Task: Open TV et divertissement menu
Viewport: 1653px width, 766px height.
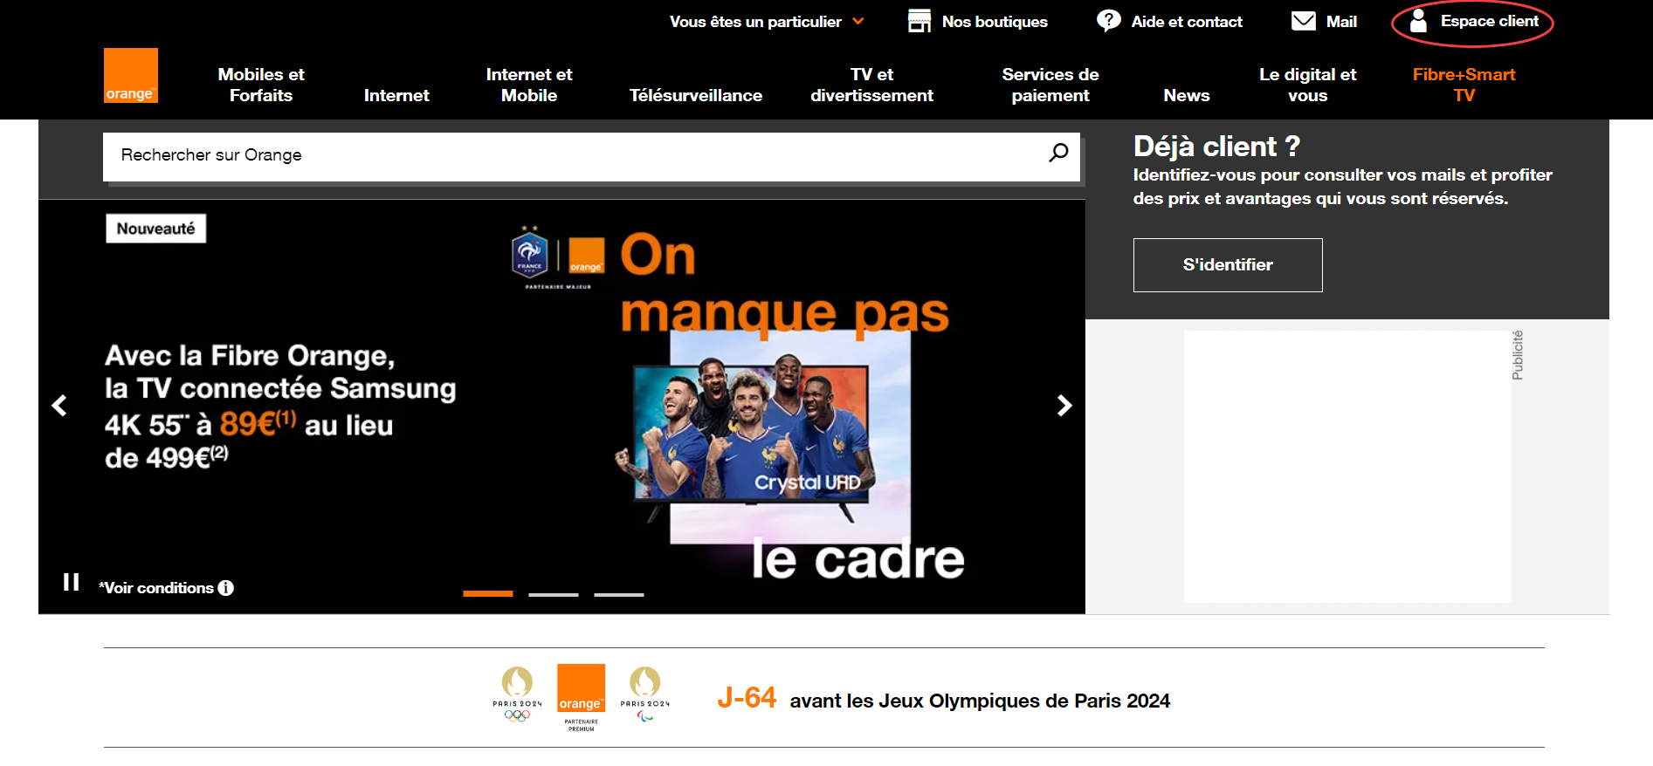Action: click(871, 85)
